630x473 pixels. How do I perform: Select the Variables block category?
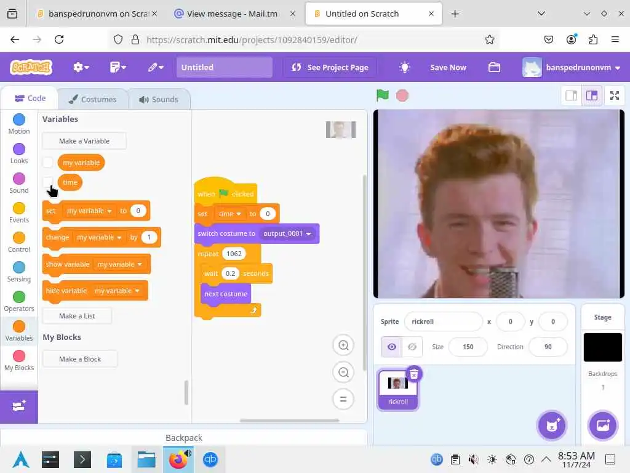pos(19,331)
